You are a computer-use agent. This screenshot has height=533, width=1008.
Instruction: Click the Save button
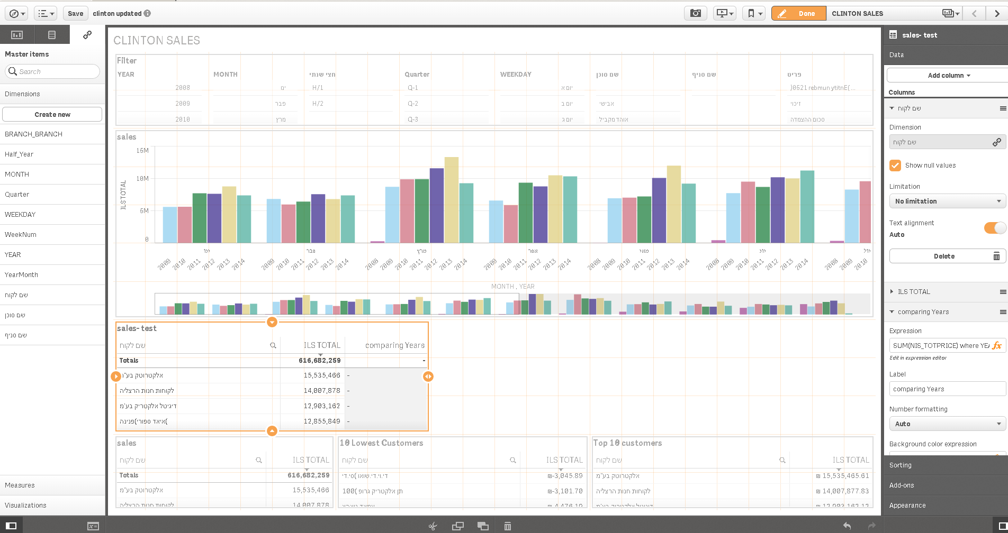click(76, 13)
